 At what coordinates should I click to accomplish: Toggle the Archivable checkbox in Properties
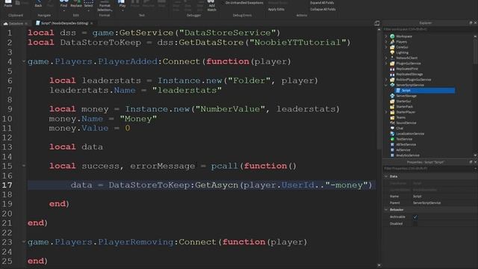pos(415,217)
